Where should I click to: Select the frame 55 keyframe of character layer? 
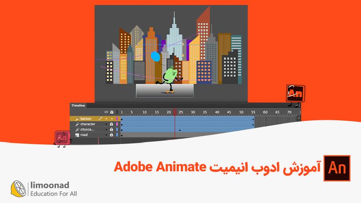pyautogui.click(x=253, y=125)
